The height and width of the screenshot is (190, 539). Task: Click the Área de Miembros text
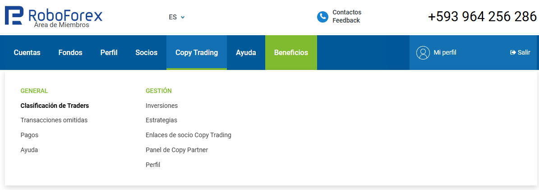(x=61, y=25)
